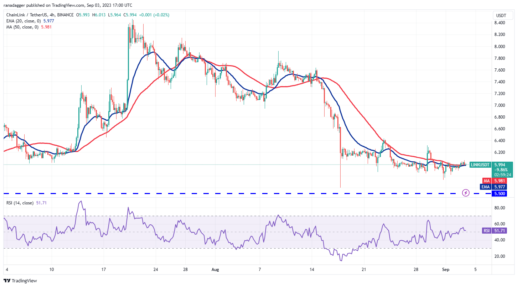This screenshot has width=518, height=287.
Task: Click the ranadagger username in the header
Action: [x=14, y=5]
